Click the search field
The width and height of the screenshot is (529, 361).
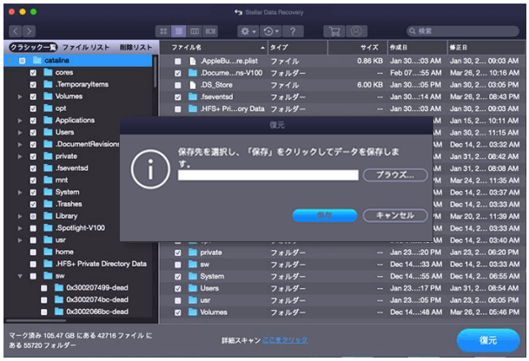click(463, 31)
